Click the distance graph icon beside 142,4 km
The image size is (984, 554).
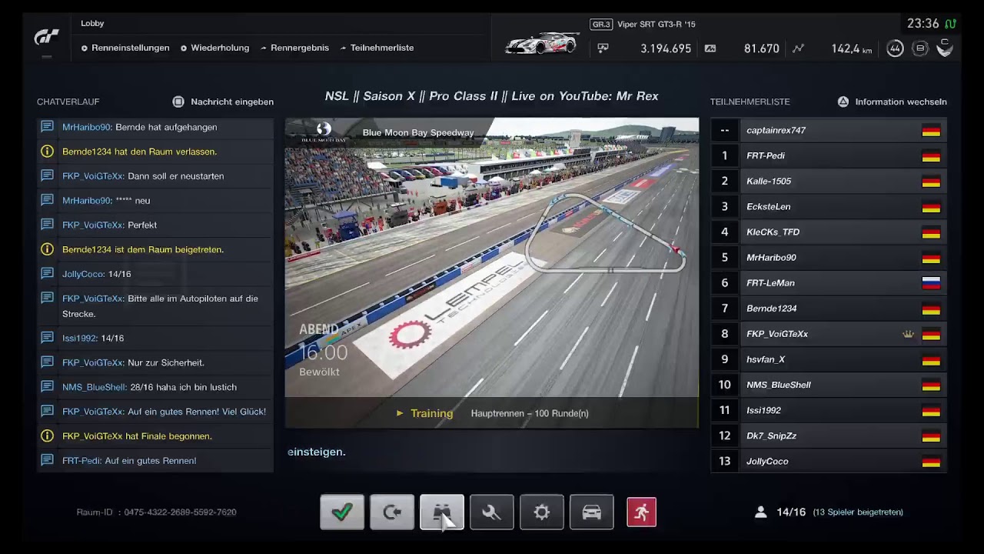point(798,48)
